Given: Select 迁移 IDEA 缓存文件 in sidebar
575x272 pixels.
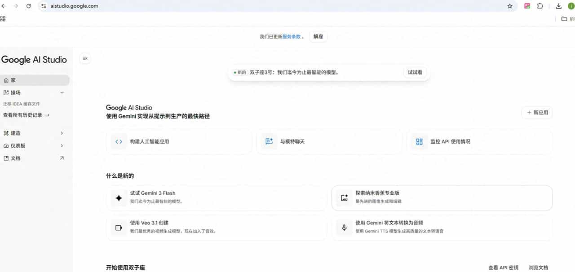Looking at the screenshot, I should (x=22, y=104).
